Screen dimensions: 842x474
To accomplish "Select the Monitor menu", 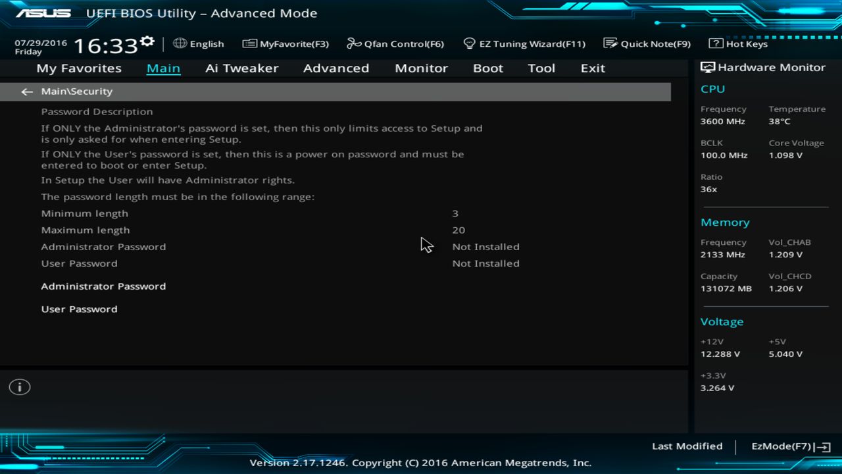I will (421, 68).
